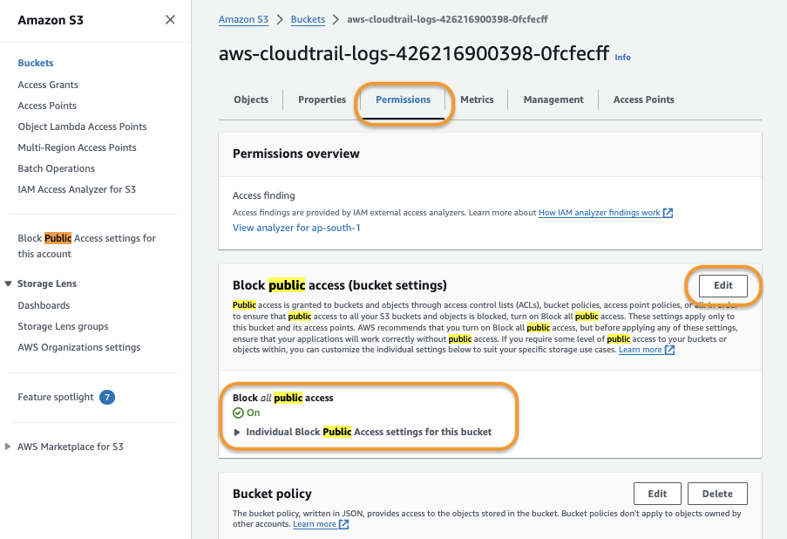The width and height of the screenshot is (787, 539).
Task: Open Block Public Access settings for this account
Action: click(87, 246)
